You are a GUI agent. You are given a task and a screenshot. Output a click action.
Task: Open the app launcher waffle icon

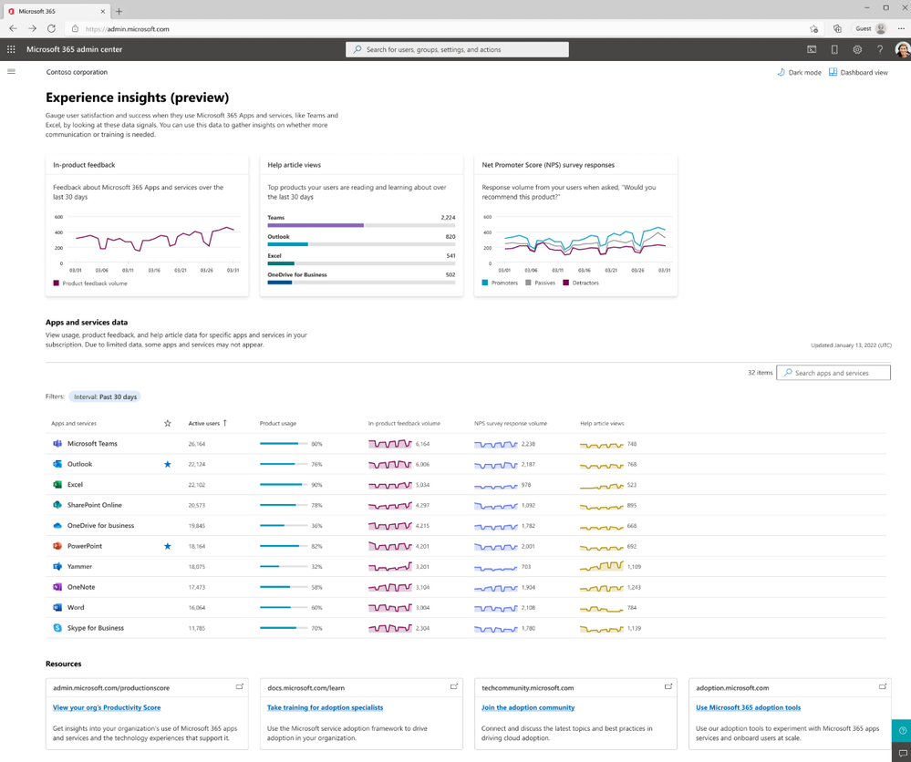click(x=11, y=49)
